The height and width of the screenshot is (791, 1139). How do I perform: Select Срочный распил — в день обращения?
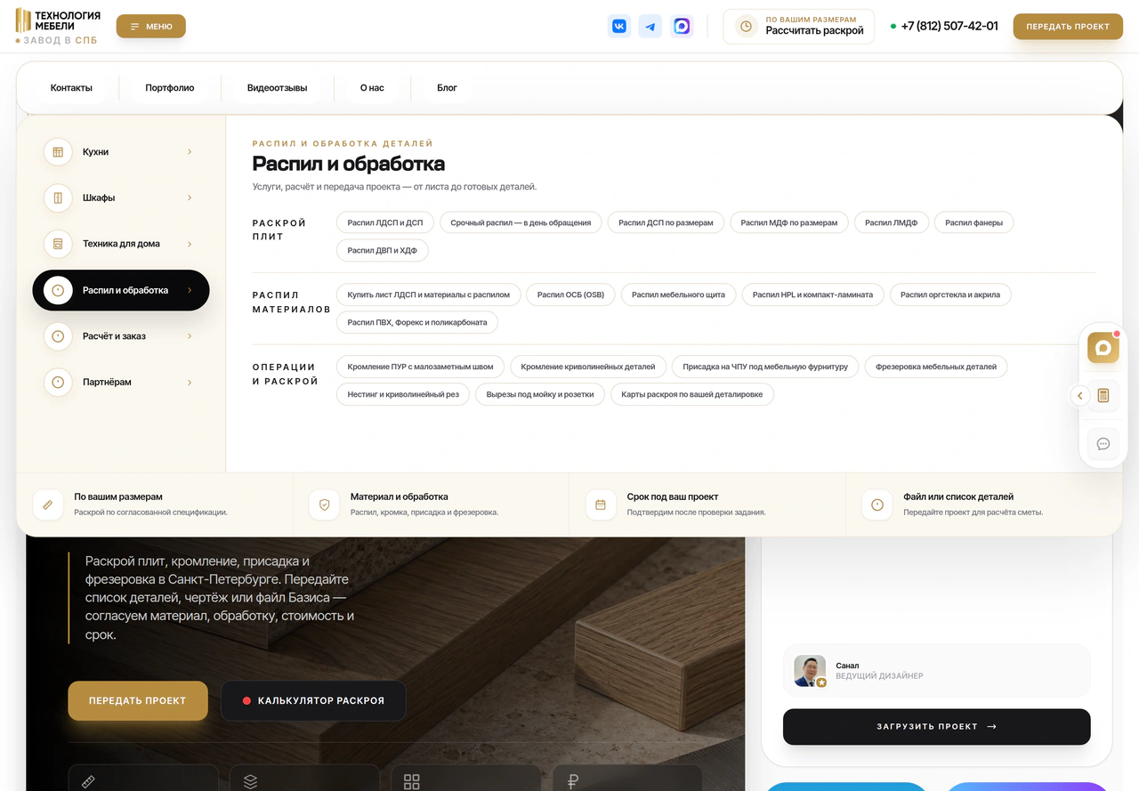coord(521,222)
